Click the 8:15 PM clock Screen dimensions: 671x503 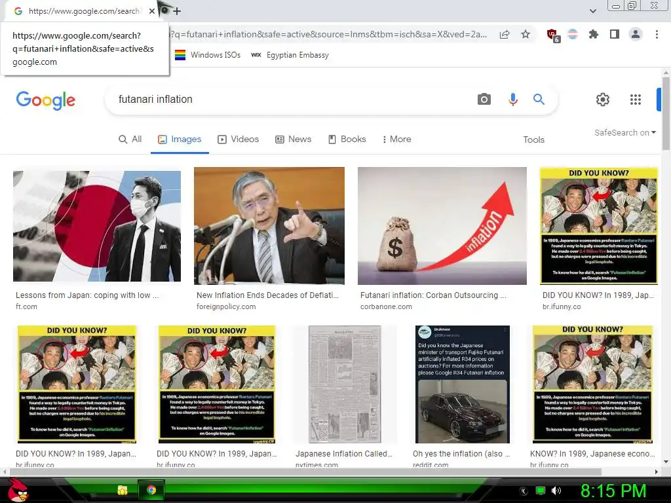click(x=613, y=491)
